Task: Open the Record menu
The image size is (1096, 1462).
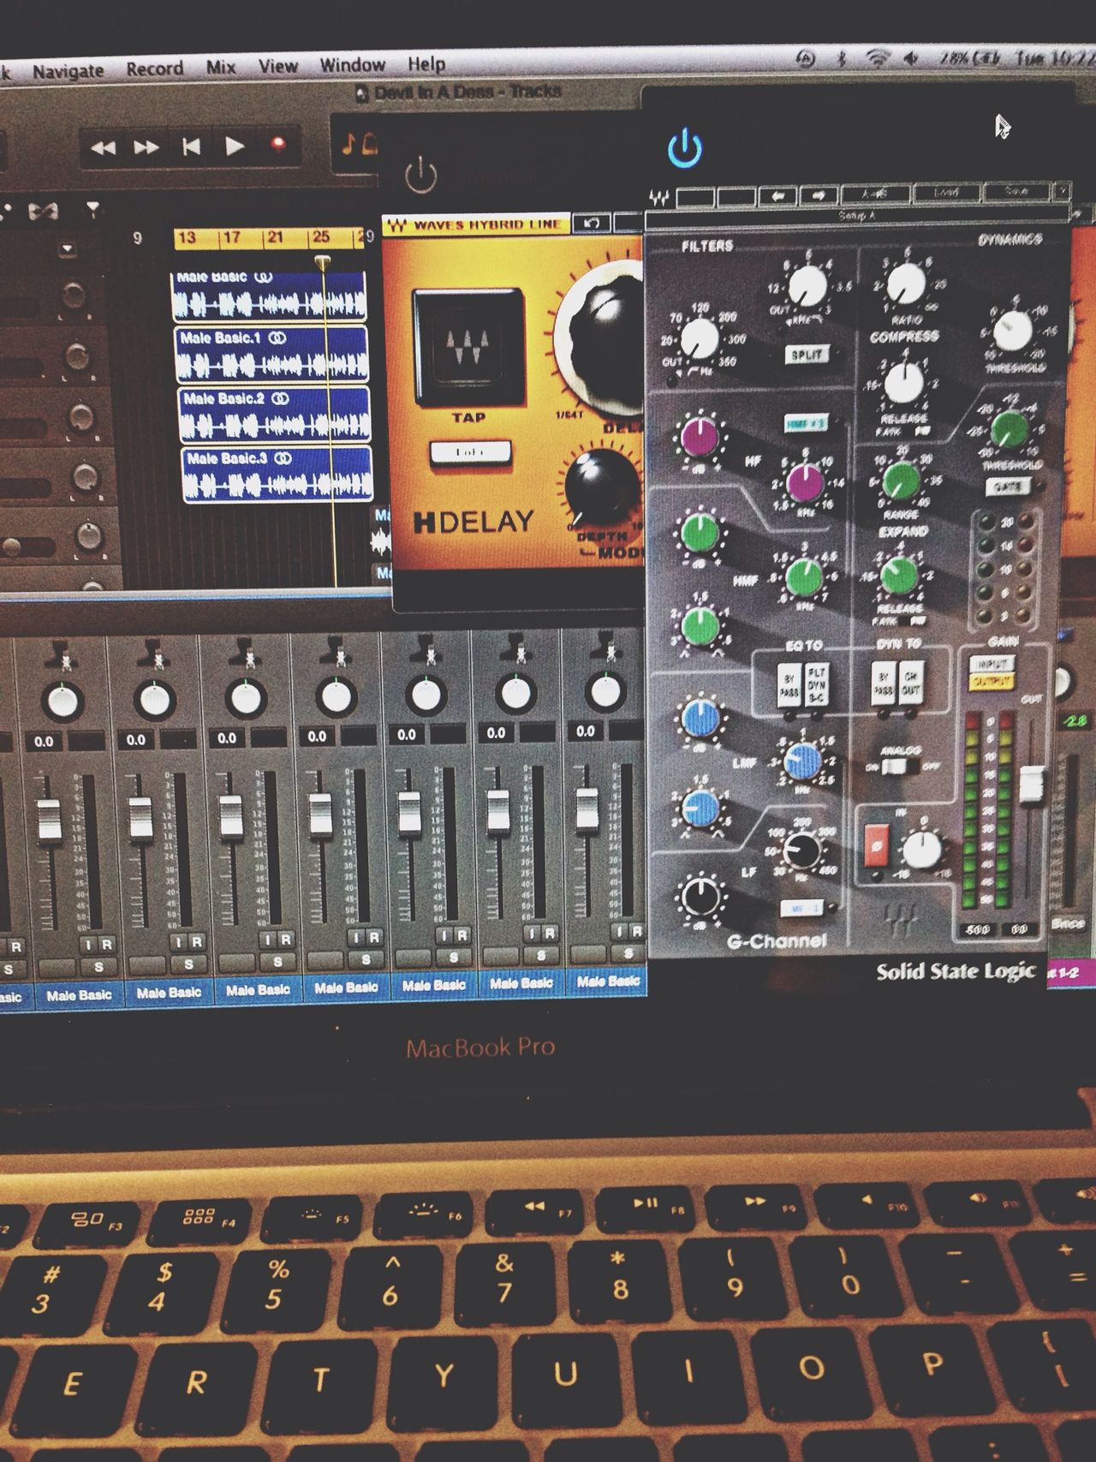Action: [x=155, y=69]
